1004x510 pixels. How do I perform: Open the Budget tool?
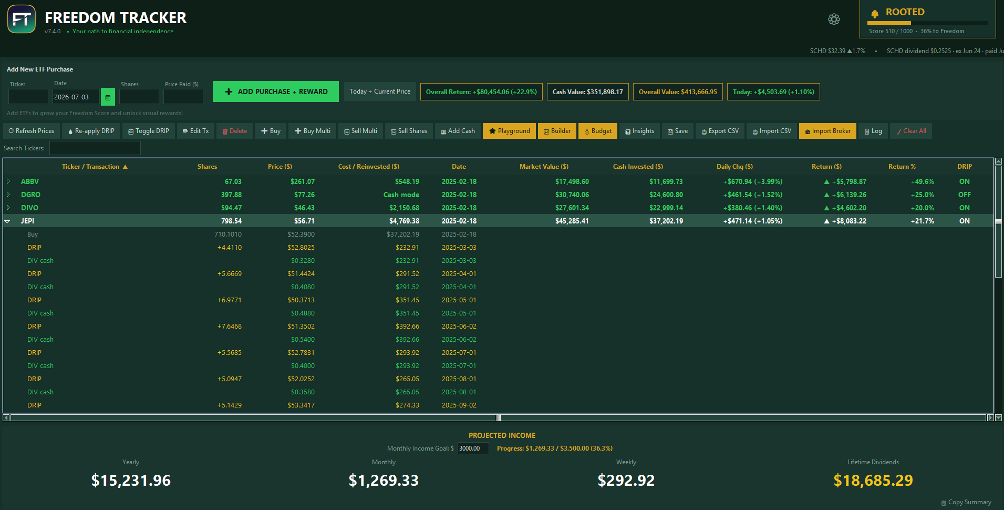[598, 131]
